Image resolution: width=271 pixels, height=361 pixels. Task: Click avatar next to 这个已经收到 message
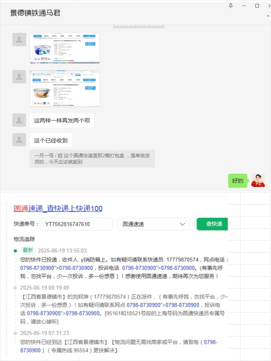[x=19, y=140]
